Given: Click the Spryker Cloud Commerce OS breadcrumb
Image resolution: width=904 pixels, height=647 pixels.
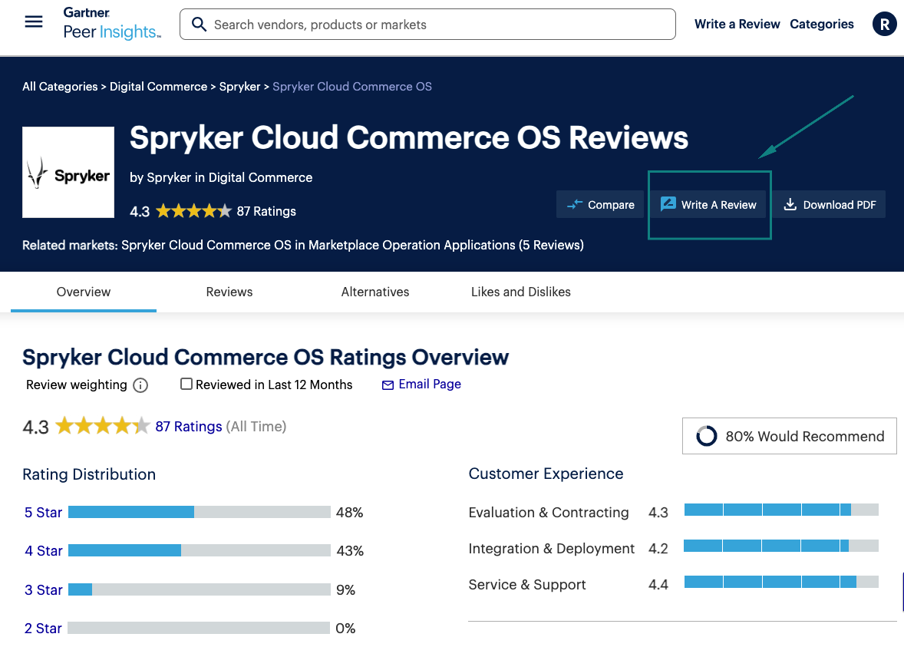Looking at the screenshot, I should click(352, 87).
